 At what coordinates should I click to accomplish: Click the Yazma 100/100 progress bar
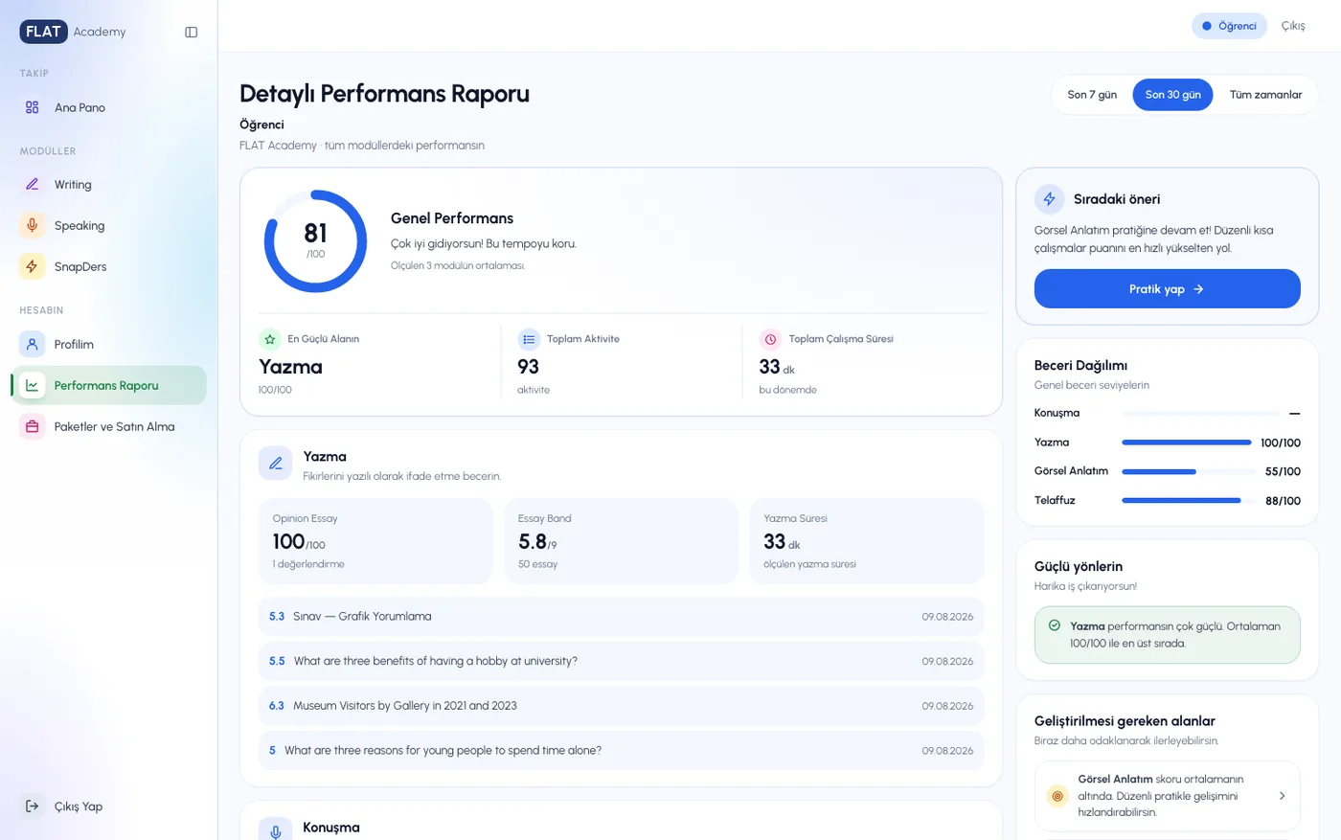(1187, 443)
